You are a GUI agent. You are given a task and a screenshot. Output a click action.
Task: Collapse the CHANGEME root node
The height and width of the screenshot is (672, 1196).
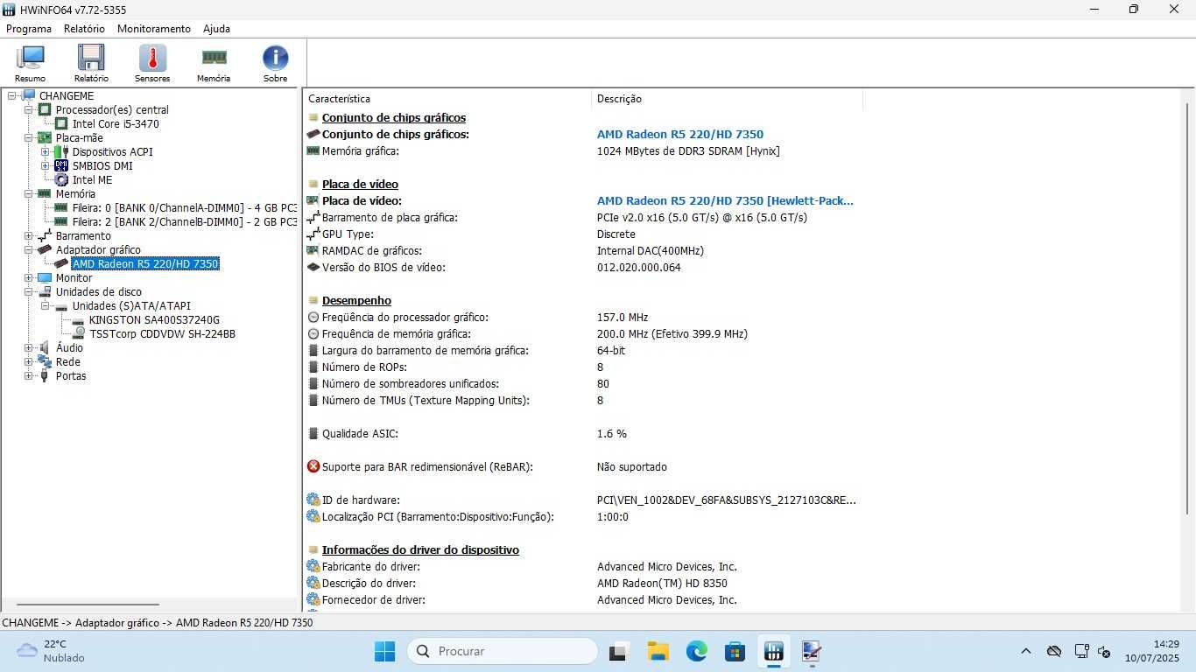[x=11, y=96]
